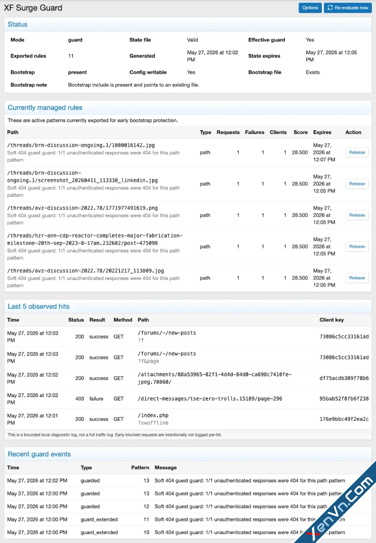Open the Options button
Screen dimensions: 376x543
310,8
